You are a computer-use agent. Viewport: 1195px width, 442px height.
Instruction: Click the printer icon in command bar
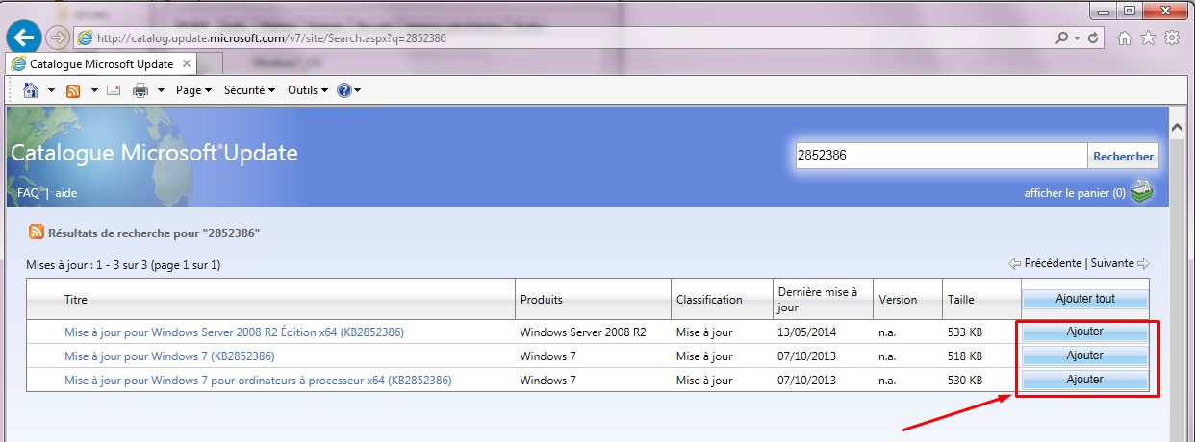coord(140,90)
